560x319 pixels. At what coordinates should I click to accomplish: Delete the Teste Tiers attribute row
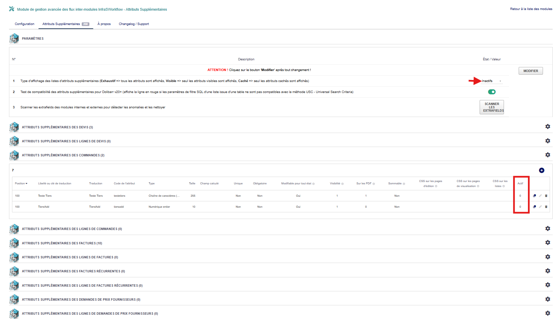pos(546,196)
